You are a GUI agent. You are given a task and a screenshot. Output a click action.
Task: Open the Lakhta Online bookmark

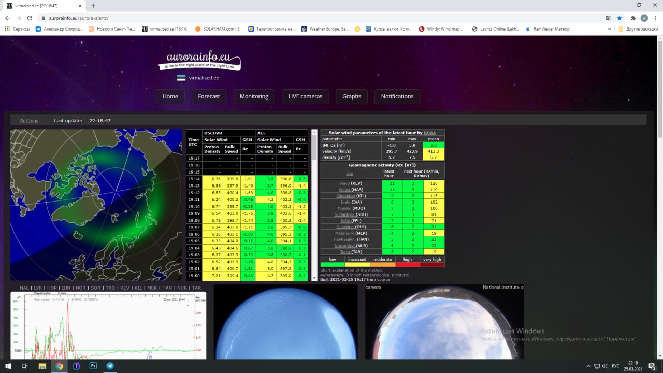tap(496, 29)
